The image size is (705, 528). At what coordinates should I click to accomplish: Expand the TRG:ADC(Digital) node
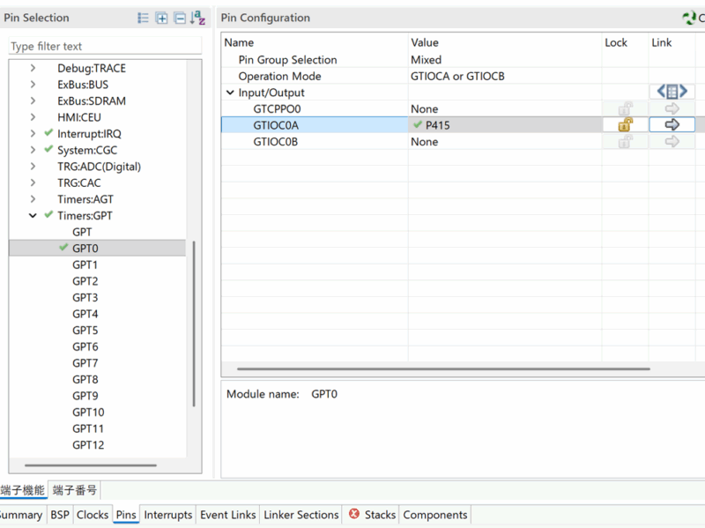pyautogui.click(x=33, y=166)
